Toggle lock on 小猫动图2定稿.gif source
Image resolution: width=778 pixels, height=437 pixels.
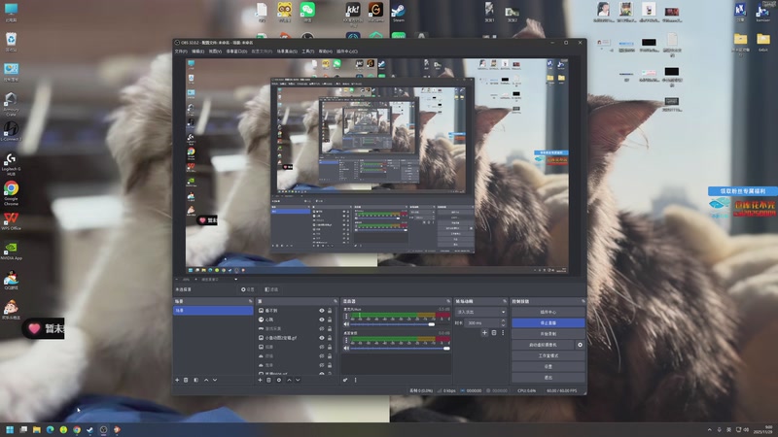pyautogui.click(x=330, y=338)
